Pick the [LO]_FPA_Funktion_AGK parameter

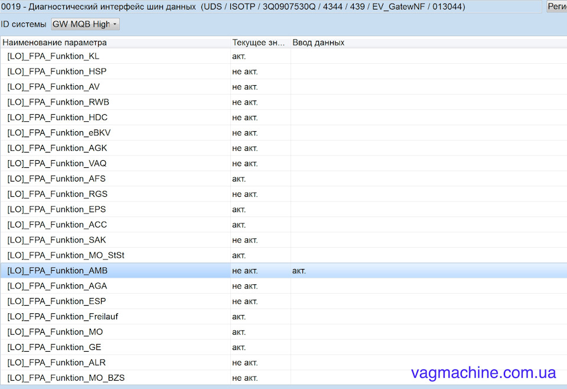pyautogui.click(x=57, y=148)
